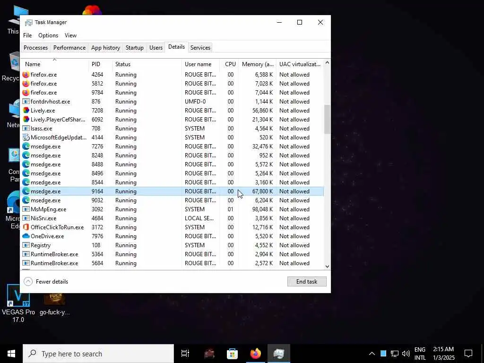Switch to the Startup tab

135,48
